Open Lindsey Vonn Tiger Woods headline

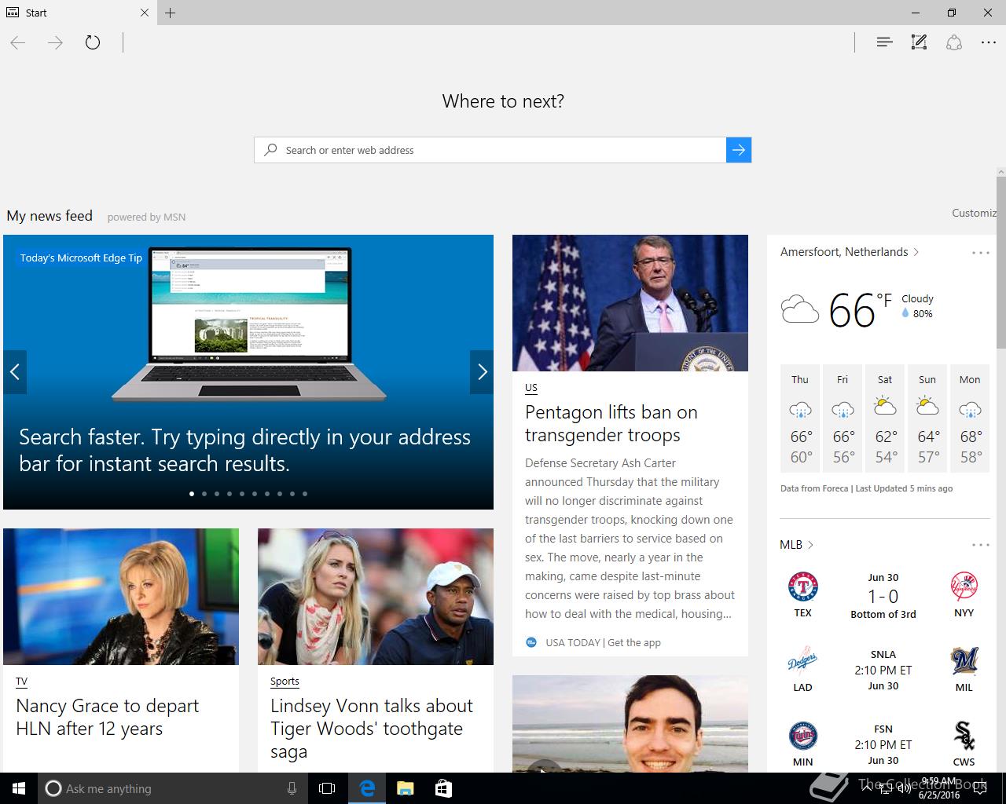pos(372,729)
